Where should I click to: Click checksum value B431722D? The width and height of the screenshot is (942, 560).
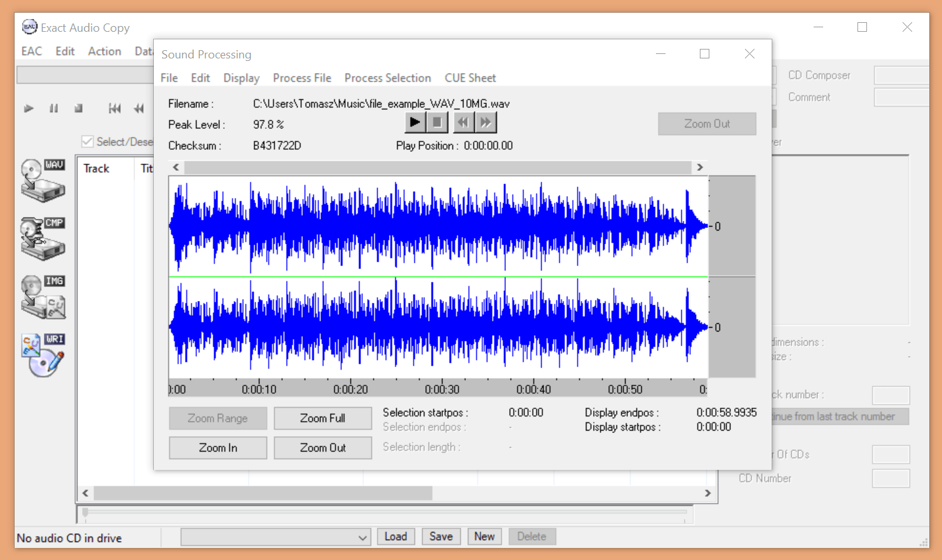tap(277, 145)
